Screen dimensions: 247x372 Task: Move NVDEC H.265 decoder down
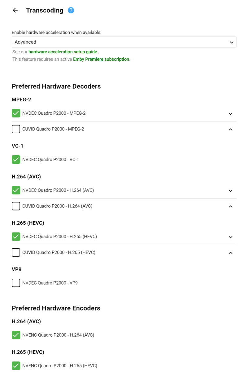coord(230,237)
